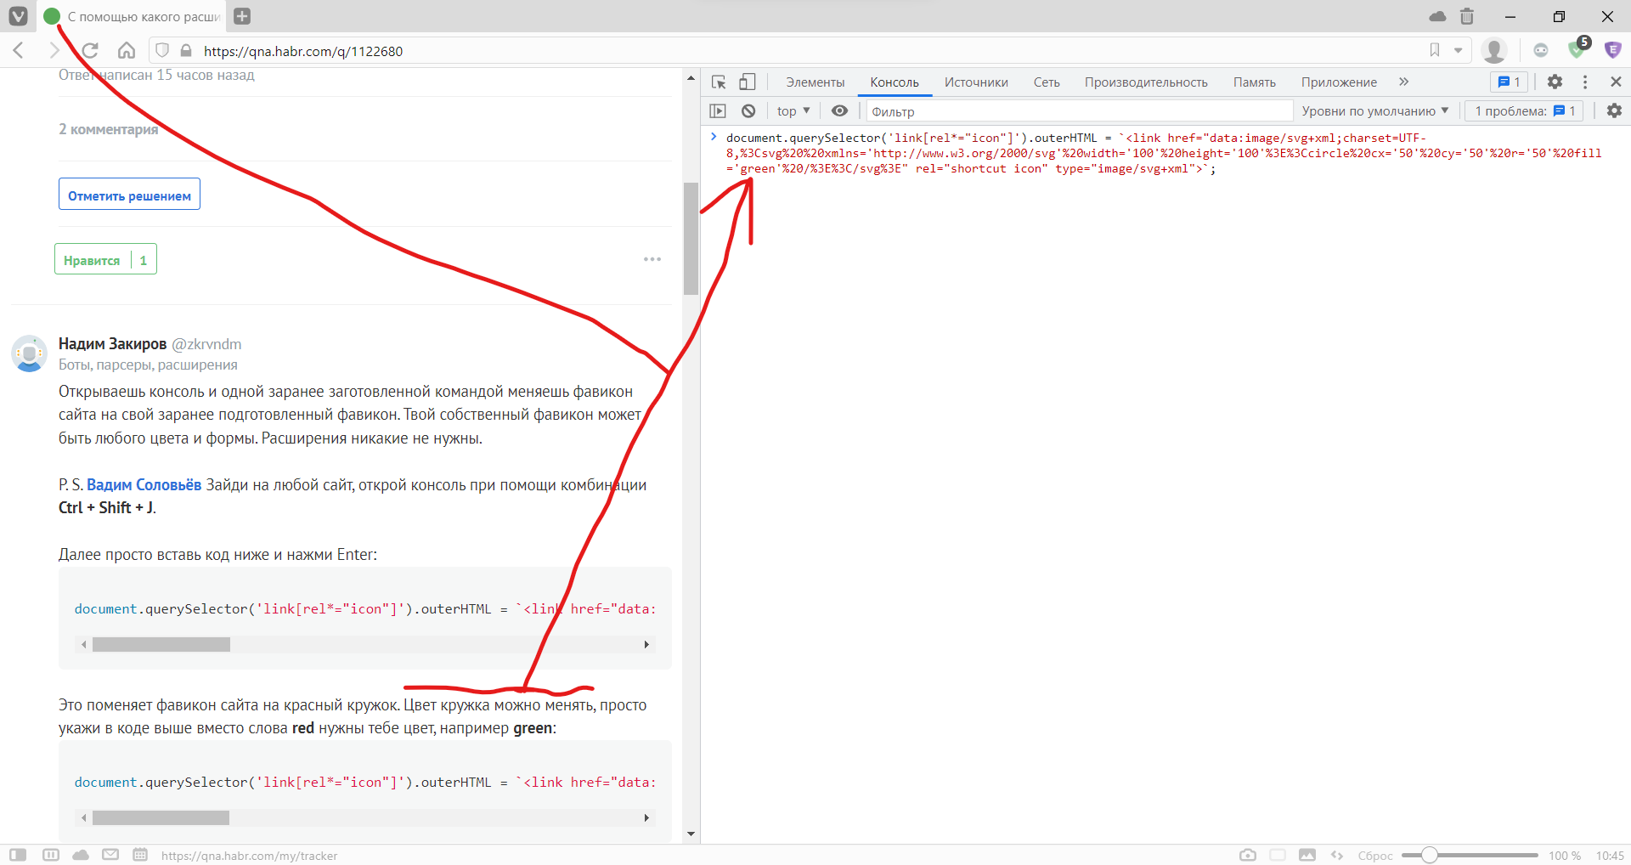Expand the address bar history dropdown
Viewport: 1631px width, 865px height.
[1458, 50]
